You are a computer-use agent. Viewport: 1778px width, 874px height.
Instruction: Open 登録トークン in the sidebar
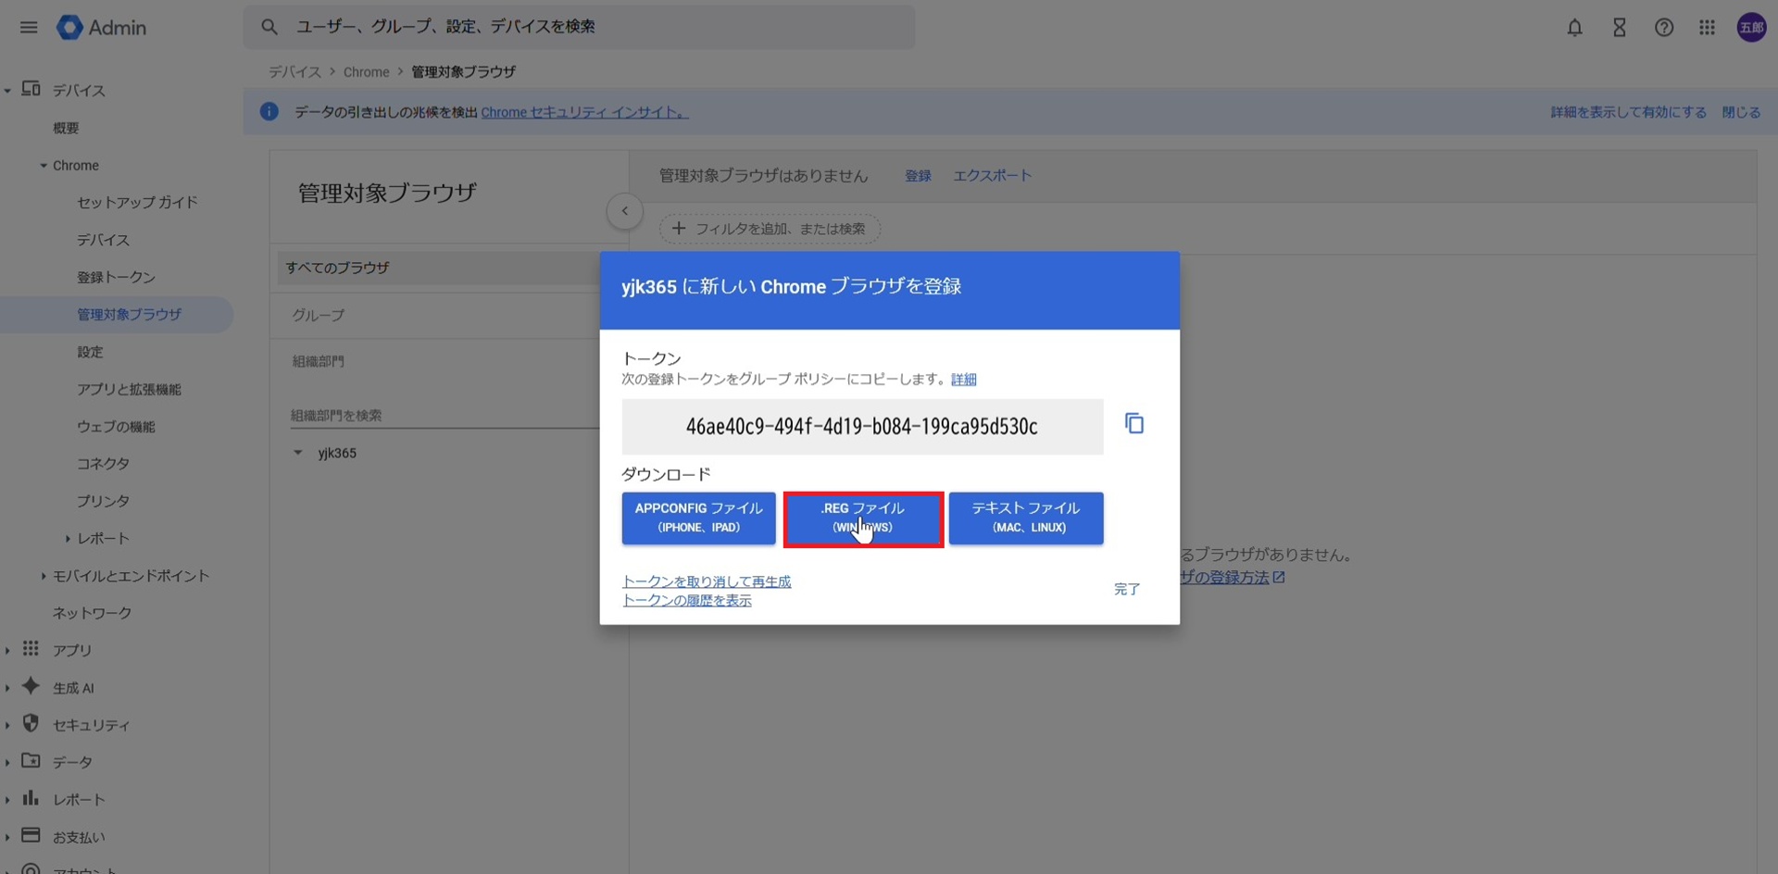(x=116, y=277)
